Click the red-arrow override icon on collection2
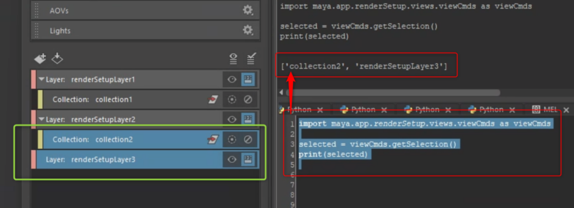This screenshot has width=574, height=208. click(212, 140)
